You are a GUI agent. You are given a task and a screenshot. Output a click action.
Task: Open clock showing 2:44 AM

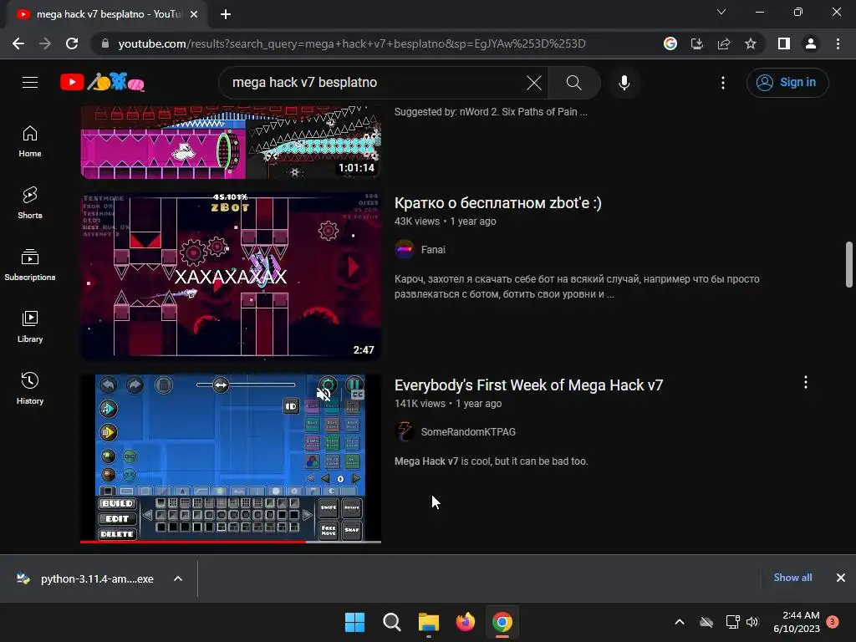point(797,622)
